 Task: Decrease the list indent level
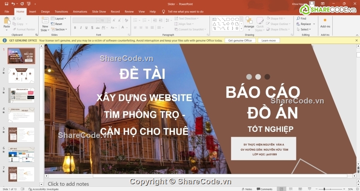coord(155,20)
